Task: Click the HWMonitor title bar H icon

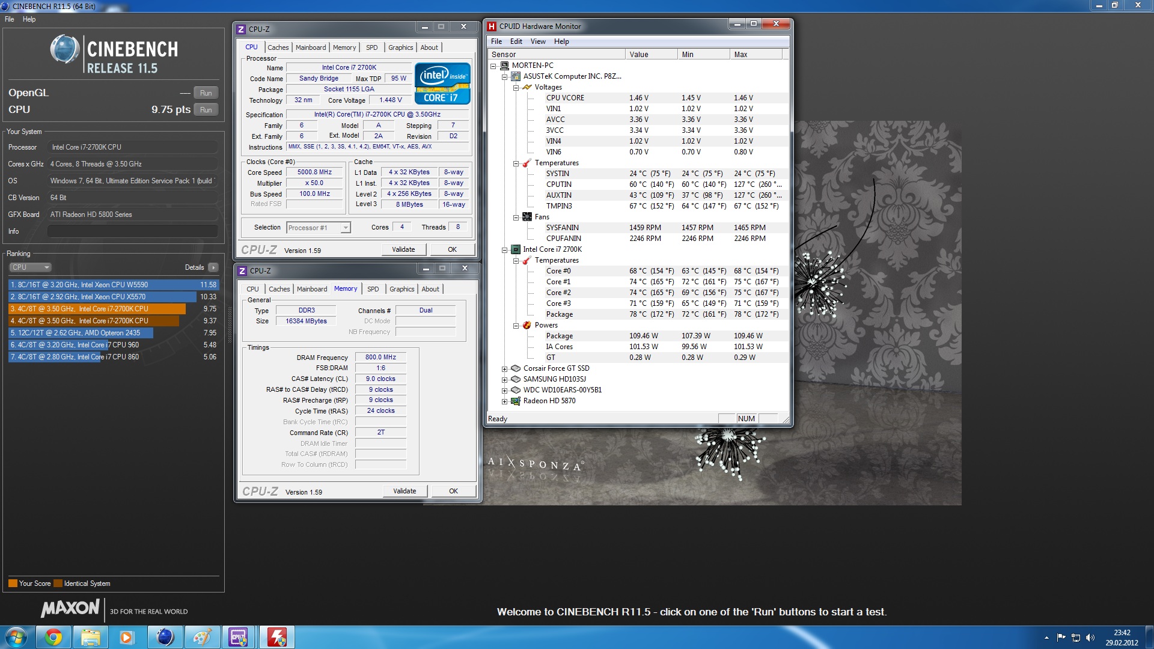Action: (492, 26)
